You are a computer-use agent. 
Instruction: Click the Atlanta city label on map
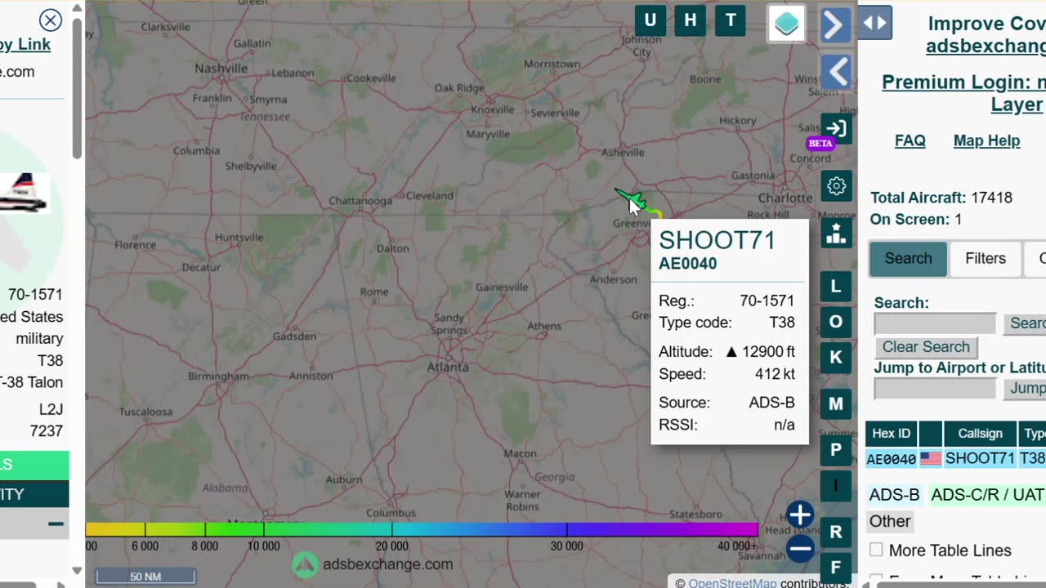[x=448, y=367]
